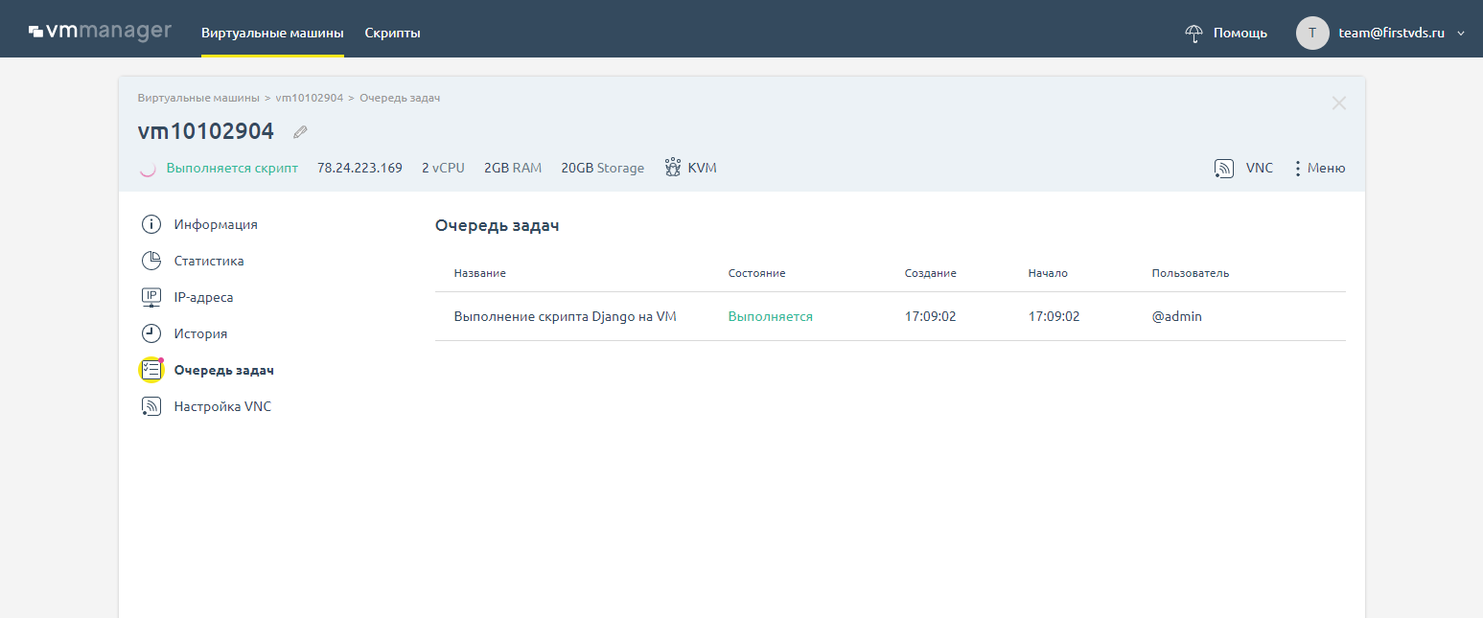Open the Настройка VNC section
Screen dimensions: 1483x618
(x=222, y=406)
